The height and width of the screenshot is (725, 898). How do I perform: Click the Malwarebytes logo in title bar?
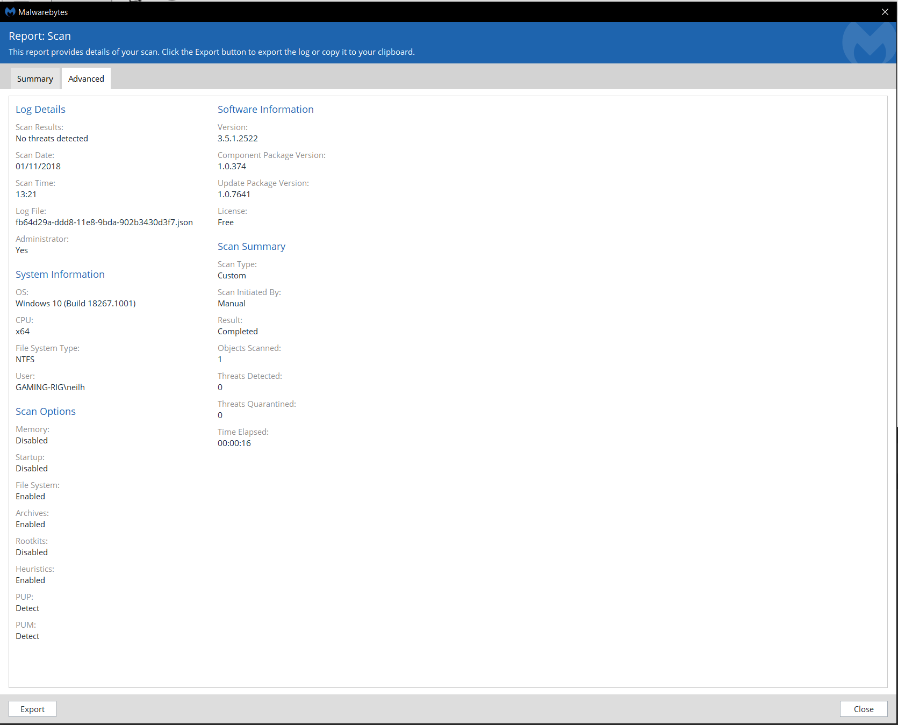[x=10, y=11]
